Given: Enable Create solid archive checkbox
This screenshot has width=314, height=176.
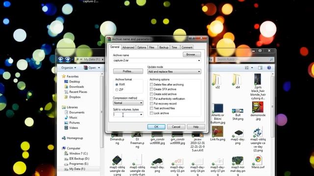Looking at the screenshot, I should tap(152, 94).
